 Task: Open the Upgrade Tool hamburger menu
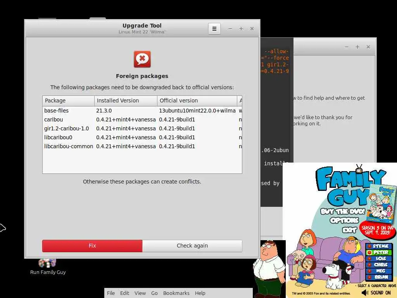pos(214,29)
